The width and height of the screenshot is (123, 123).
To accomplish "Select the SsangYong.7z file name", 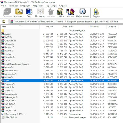I will [11, 94].
